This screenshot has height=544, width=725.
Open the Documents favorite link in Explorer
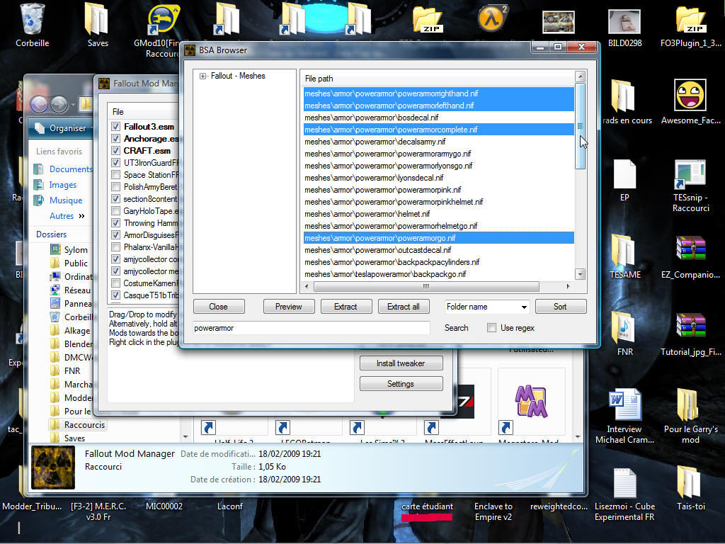click(x=71, y=169)
